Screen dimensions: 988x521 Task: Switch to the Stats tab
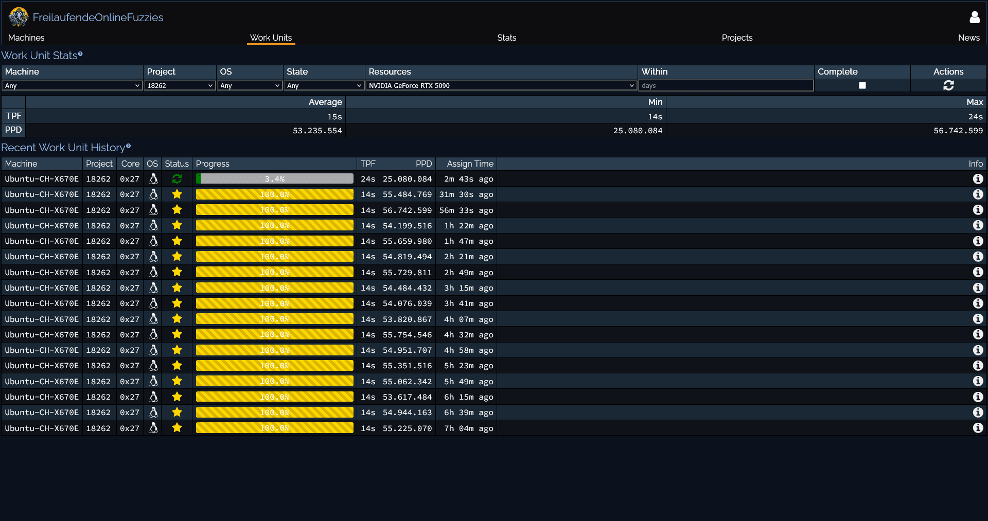[x=506, y=38]
